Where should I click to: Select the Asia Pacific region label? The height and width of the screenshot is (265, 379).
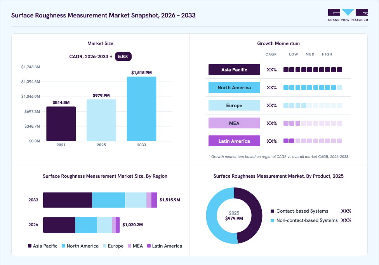(x=234, y=69)
